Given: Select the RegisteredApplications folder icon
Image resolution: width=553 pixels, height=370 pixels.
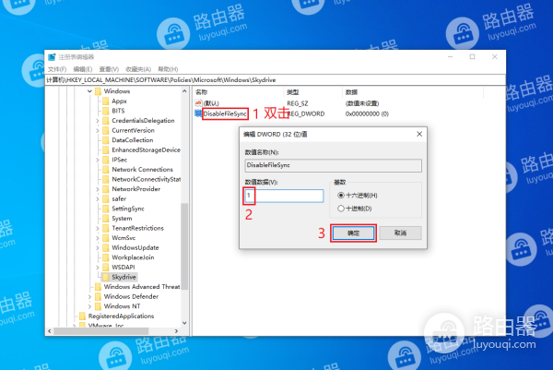Looking at the screenshot, I should pos(82,316).
